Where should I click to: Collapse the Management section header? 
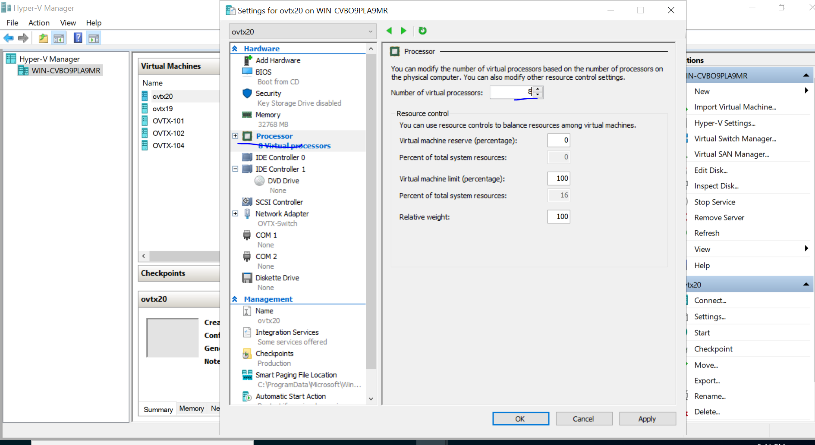tap(235, 299)
